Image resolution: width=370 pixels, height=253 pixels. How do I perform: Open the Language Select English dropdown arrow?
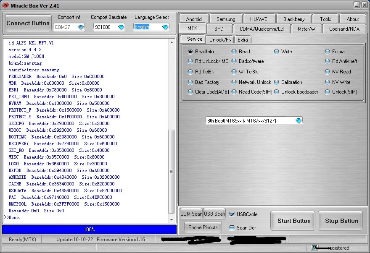tap(165, 27)
